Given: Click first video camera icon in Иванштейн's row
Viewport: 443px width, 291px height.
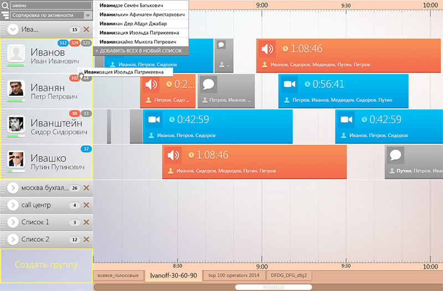Looking at the screenshot, I should 154,119.
